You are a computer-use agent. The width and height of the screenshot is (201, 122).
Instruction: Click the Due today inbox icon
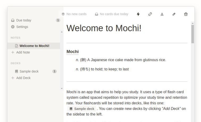[13, 20]
